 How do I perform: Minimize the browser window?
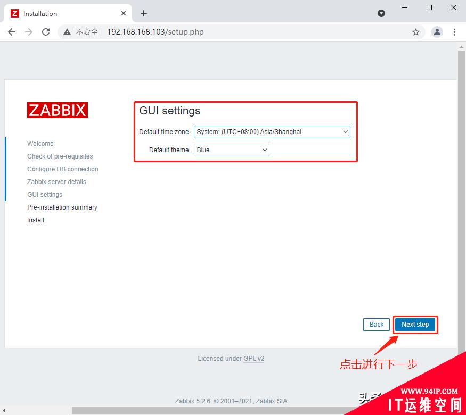pyautogui.click(x=404, y=8)
